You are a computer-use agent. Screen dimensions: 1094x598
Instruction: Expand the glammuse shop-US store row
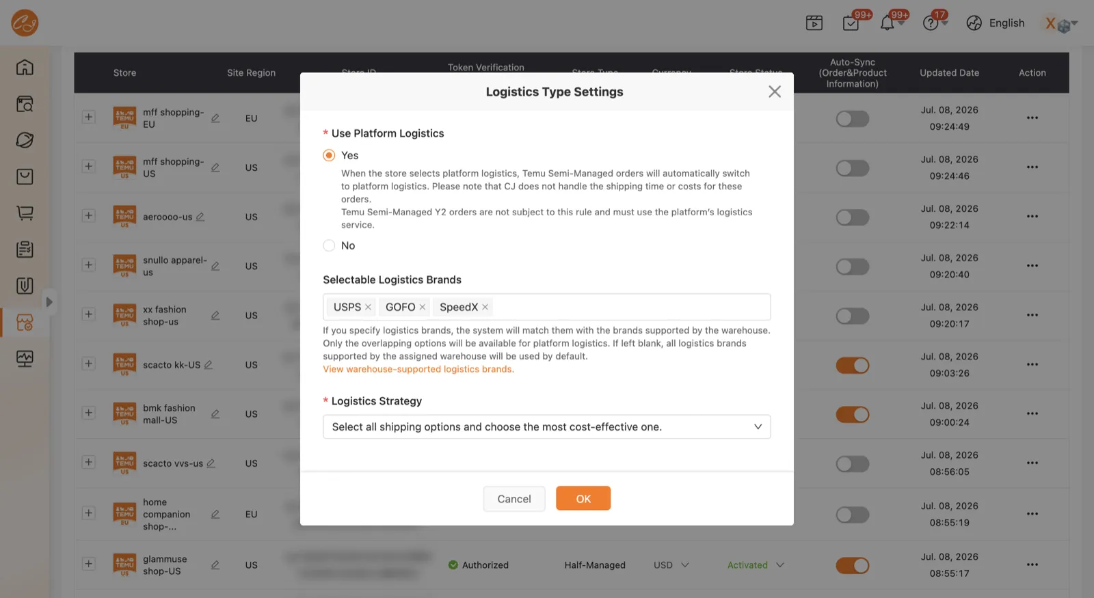tap(88, 564)
